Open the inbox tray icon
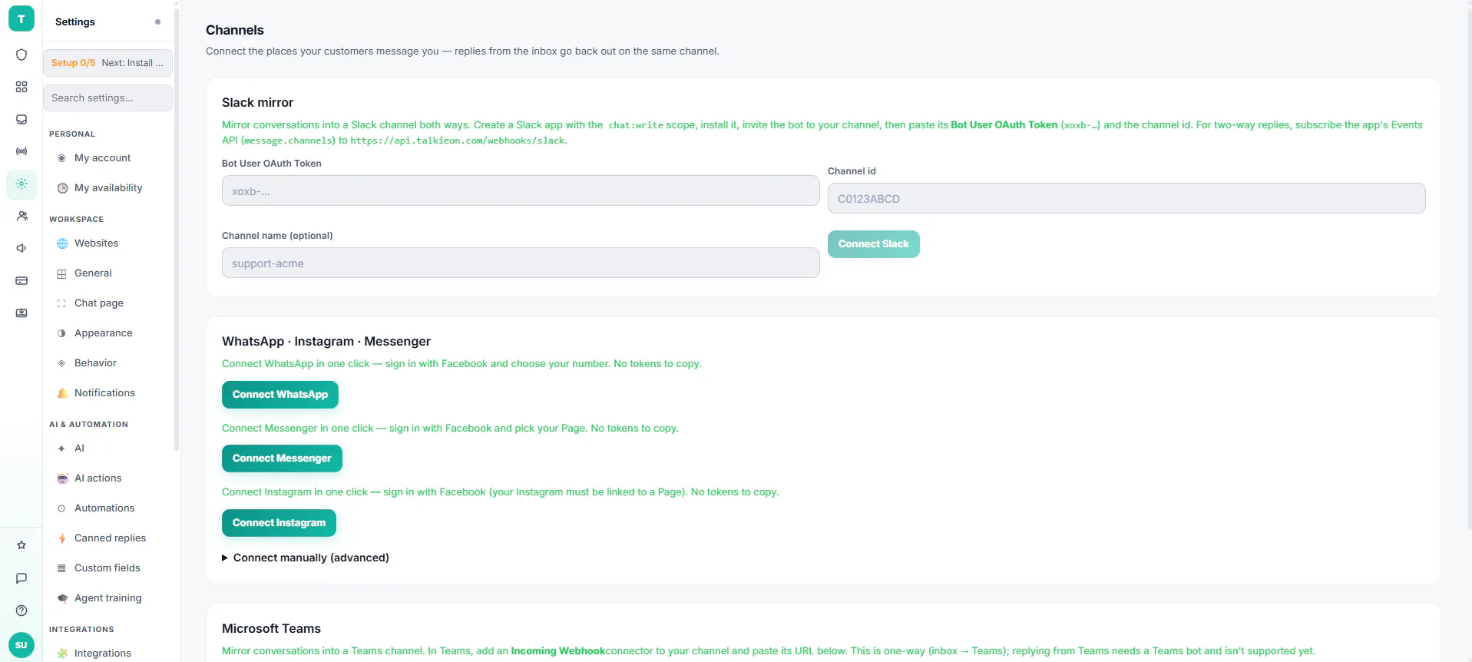This screenshot has height=662, width=1472. (22, 119)
